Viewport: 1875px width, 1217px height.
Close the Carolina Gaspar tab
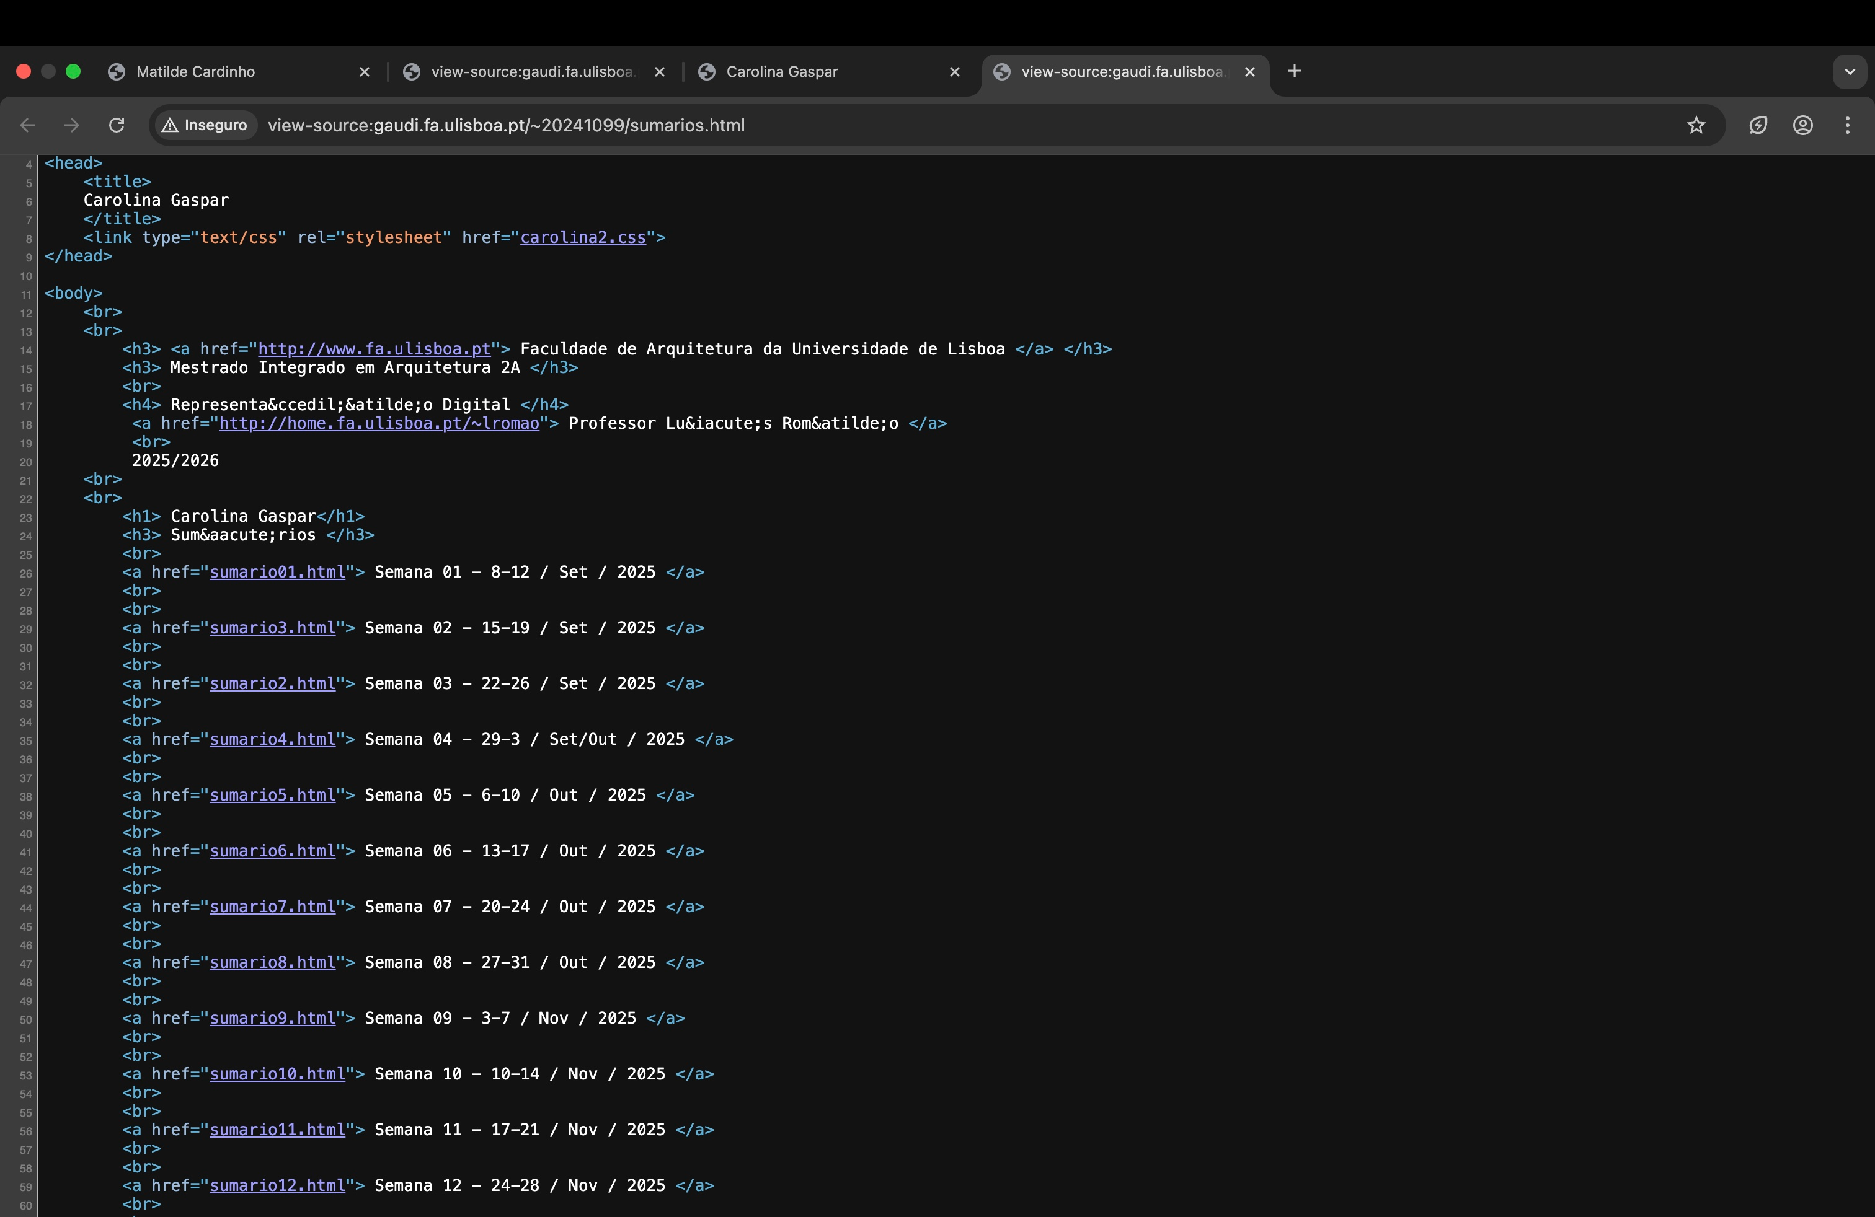(x=955, y=72)
